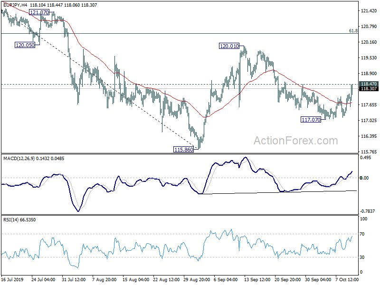Click the MACD 0.495 scale value
Viewport: 380px width, 285px height.
pyautogui.click(x=365, y=158)
